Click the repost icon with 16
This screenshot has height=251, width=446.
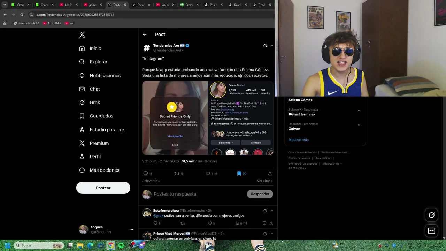coord(177,173)
